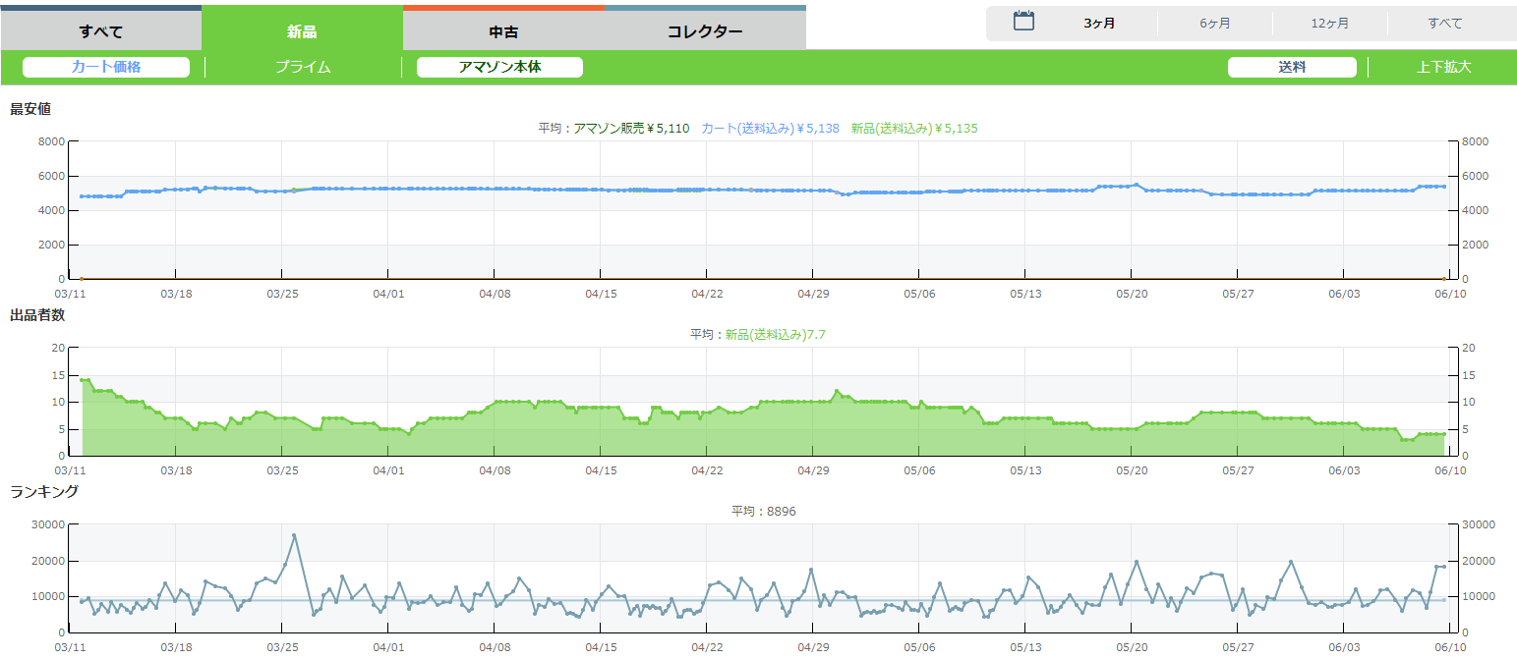Select the 新品 tab
Screen dimensions: 1517x659
coord(302,30)
